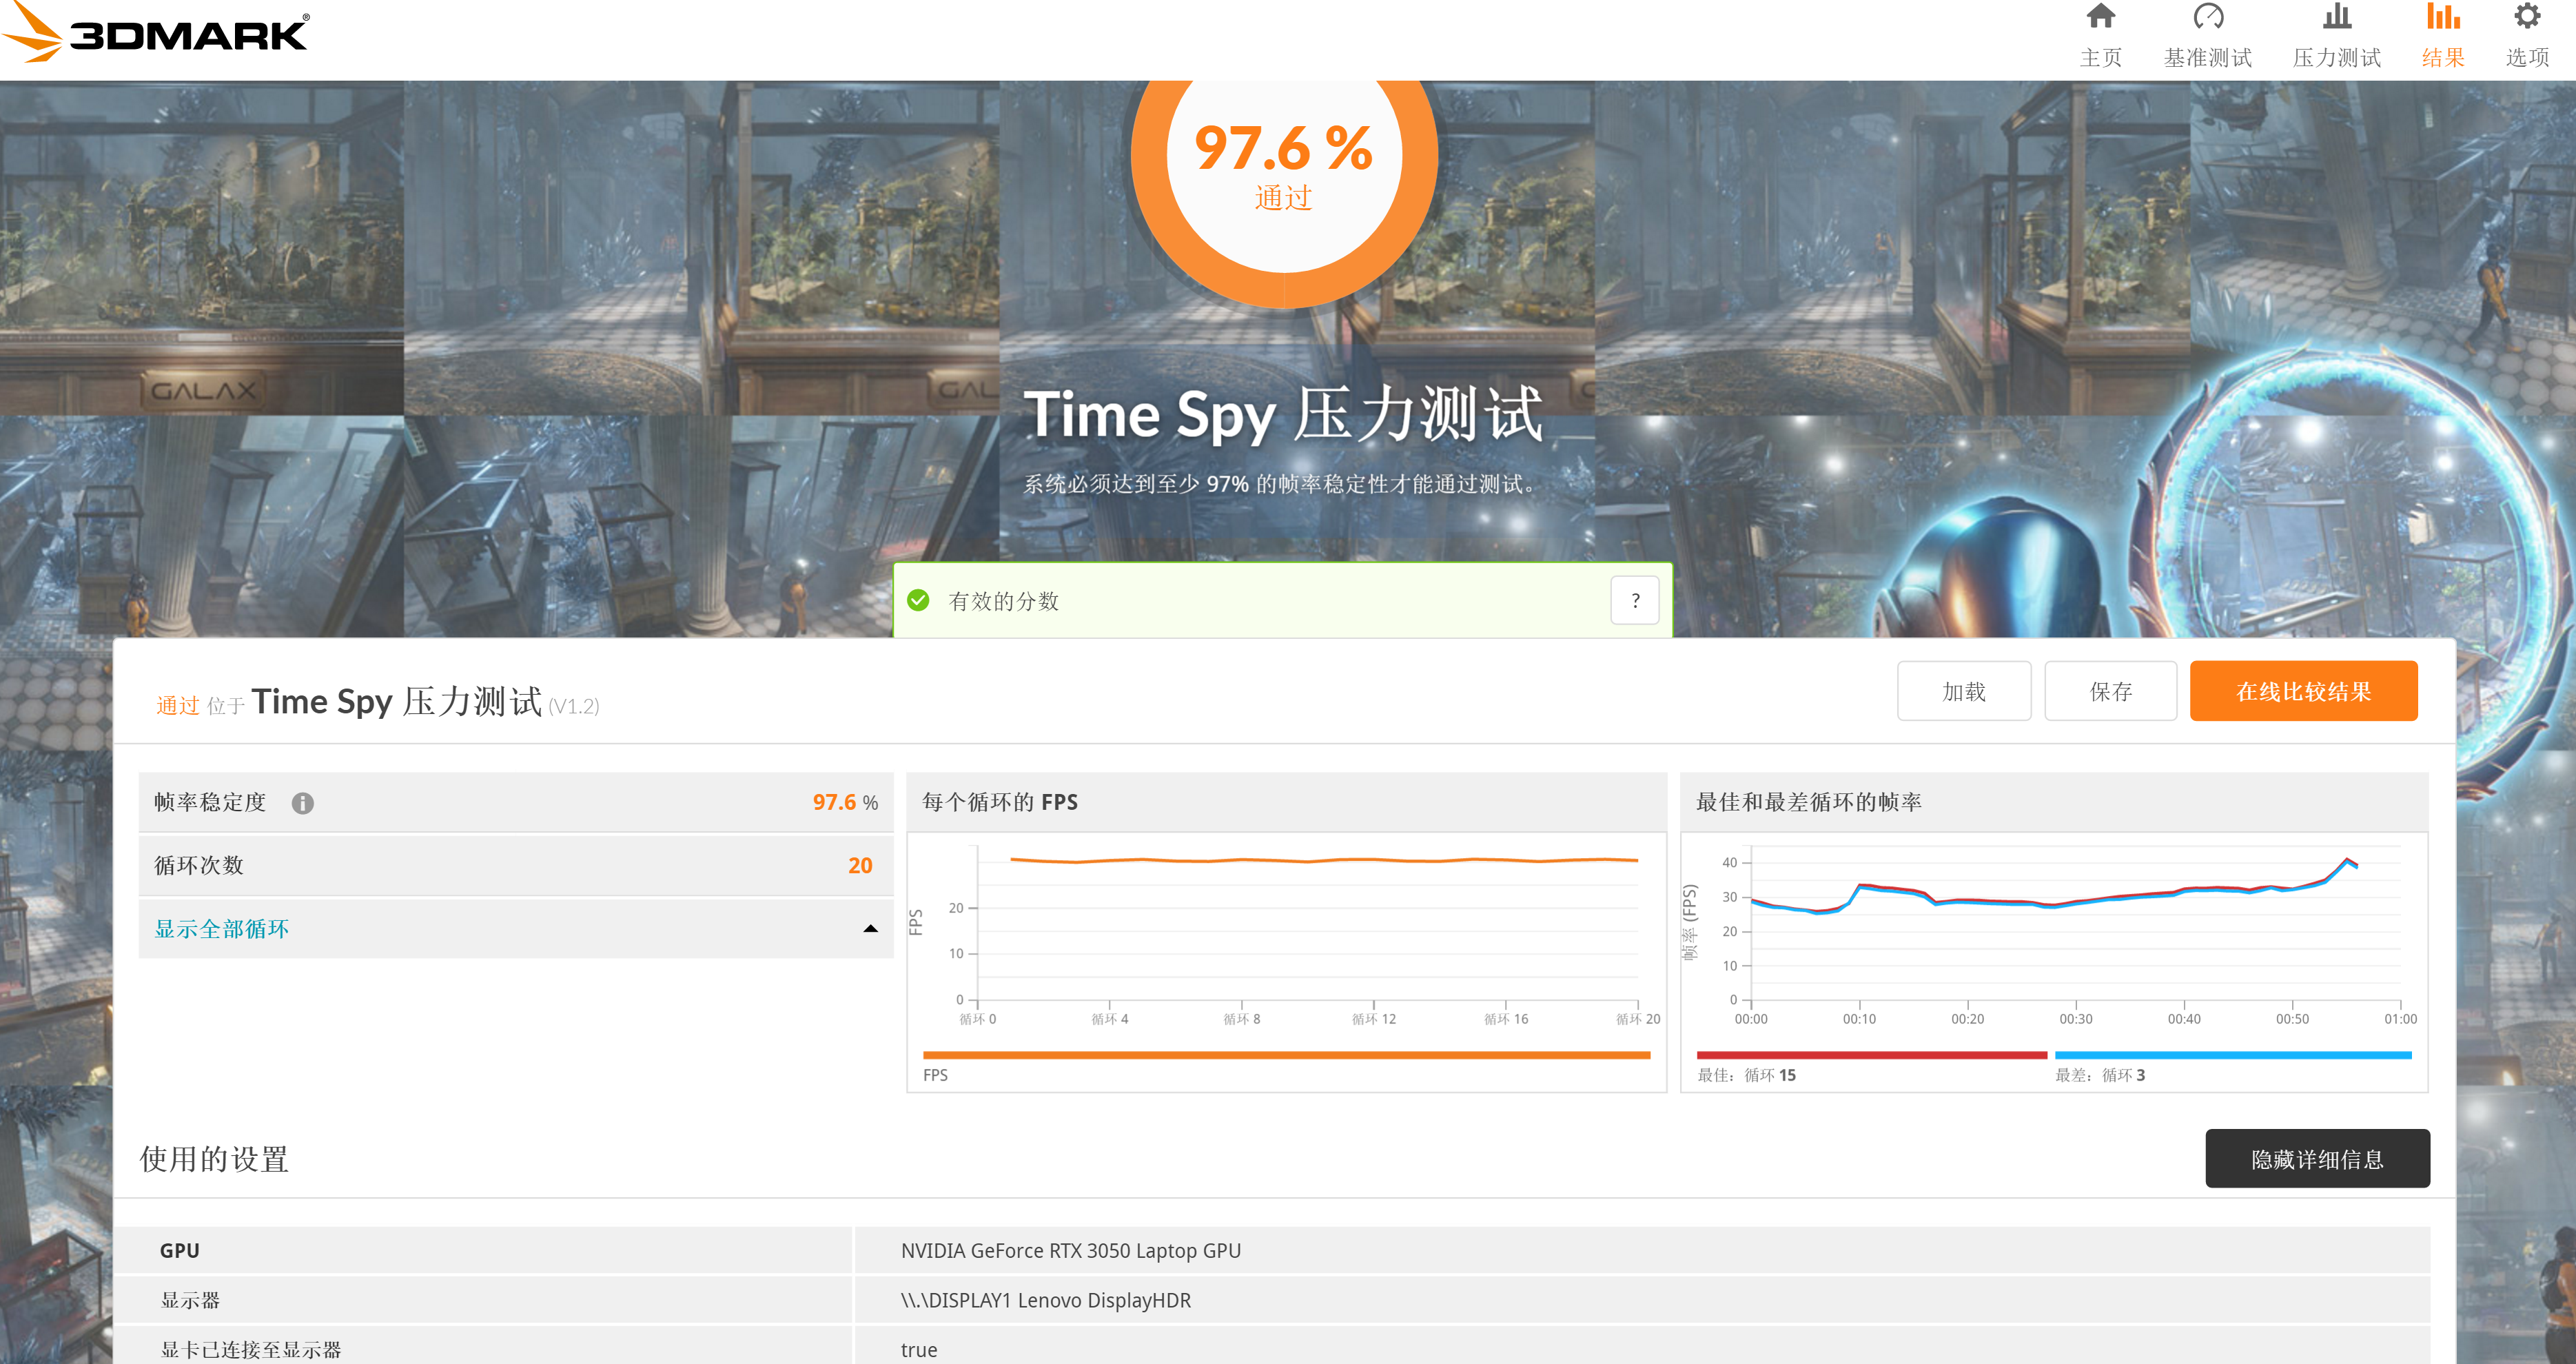Click the 显示器 row label

pyautogui.click(x=190, y=1301)
